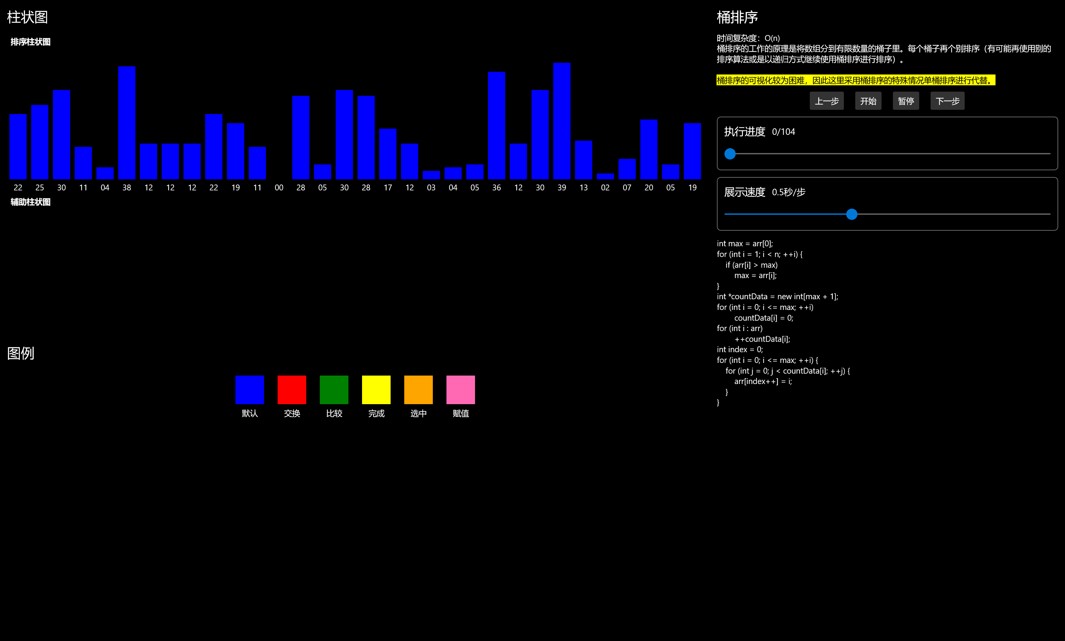Click the yellow 完成 legend swatch
Viewport: 1065px width, 641px height.
376,390
